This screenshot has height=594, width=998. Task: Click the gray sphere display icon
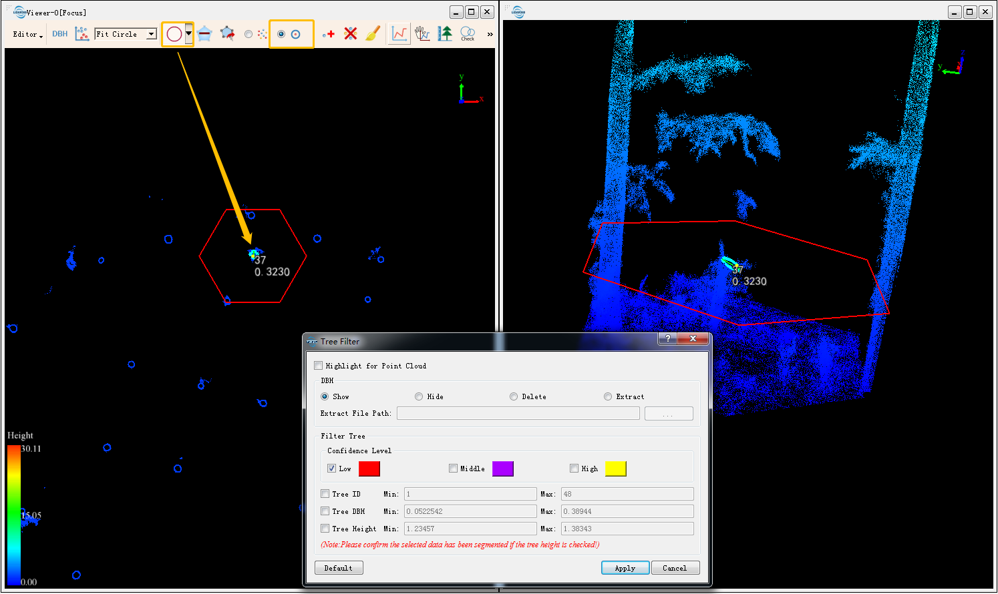[x=248, y=34]
